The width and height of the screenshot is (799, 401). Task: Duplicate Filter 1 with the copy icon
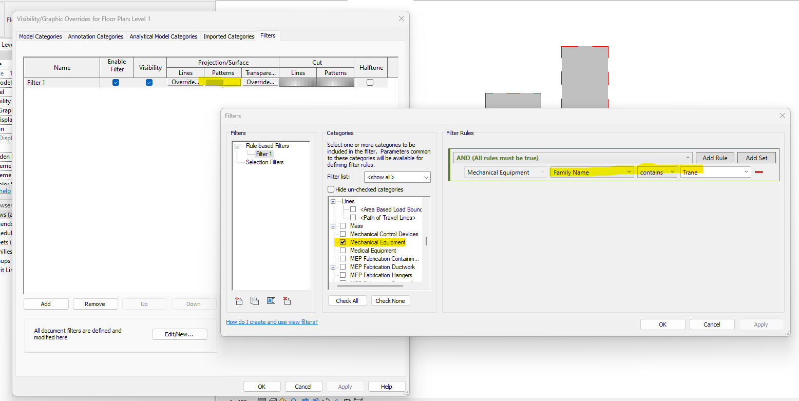pos(255,300)
